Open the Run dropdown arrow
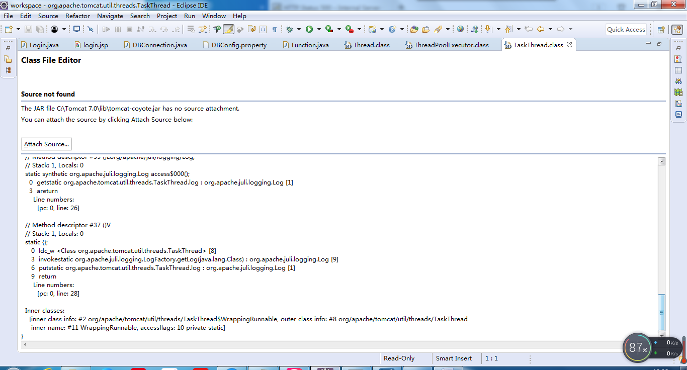Viewport: 687px width, 370px height. [x=319, y=29]
